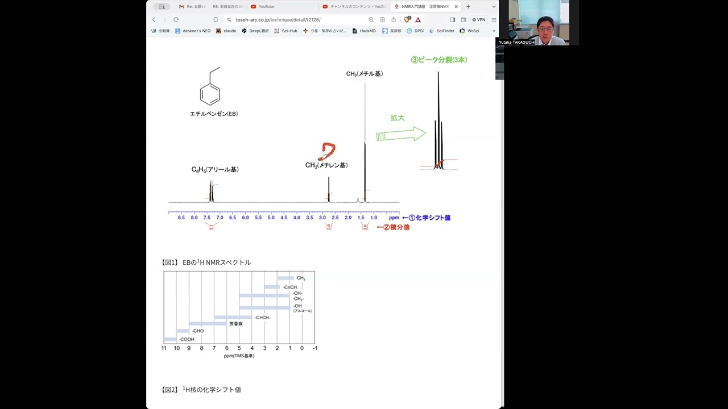Open the WoSci bookmark
Image resolution: width=728 pixels, height=409 pixels.
470,31
